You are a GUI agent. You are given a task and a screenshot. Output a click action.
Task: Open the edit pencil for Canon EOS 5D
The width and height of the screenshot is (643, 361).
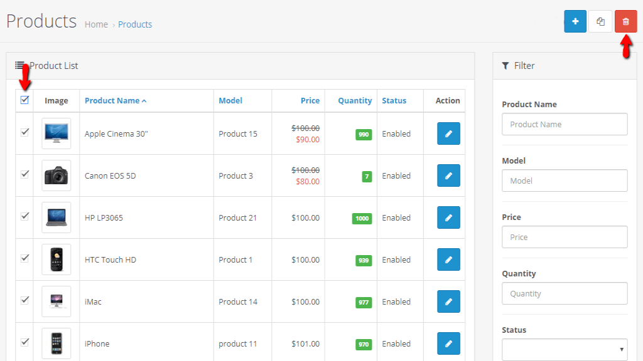tap(448, 175)
